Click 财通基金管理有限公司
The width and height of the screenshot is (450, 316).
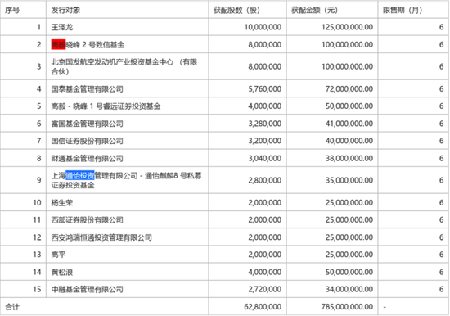88,159
